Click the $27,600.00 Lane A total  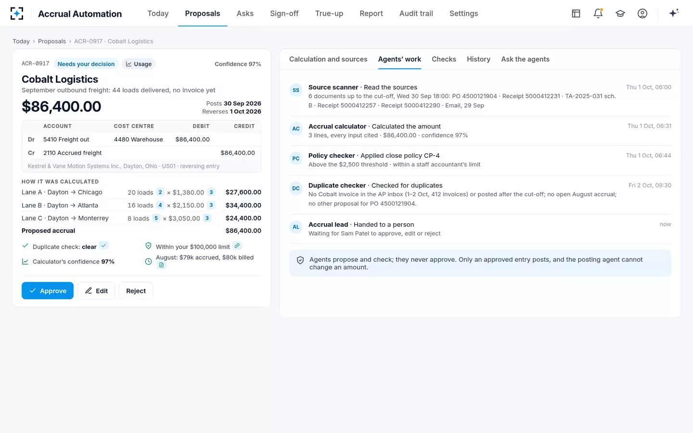pyautogui.click(x=243, y=192)
